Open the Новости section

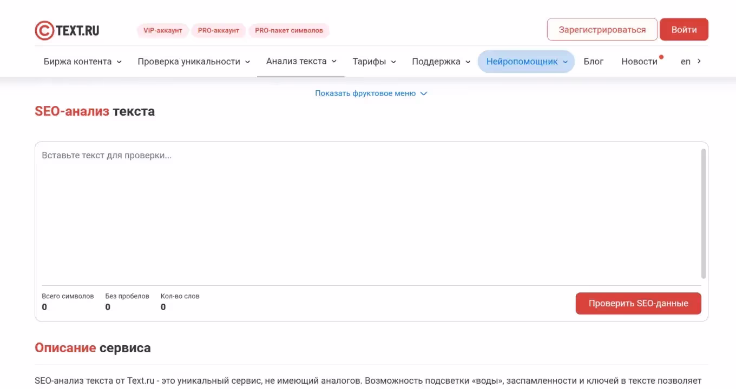639,62
